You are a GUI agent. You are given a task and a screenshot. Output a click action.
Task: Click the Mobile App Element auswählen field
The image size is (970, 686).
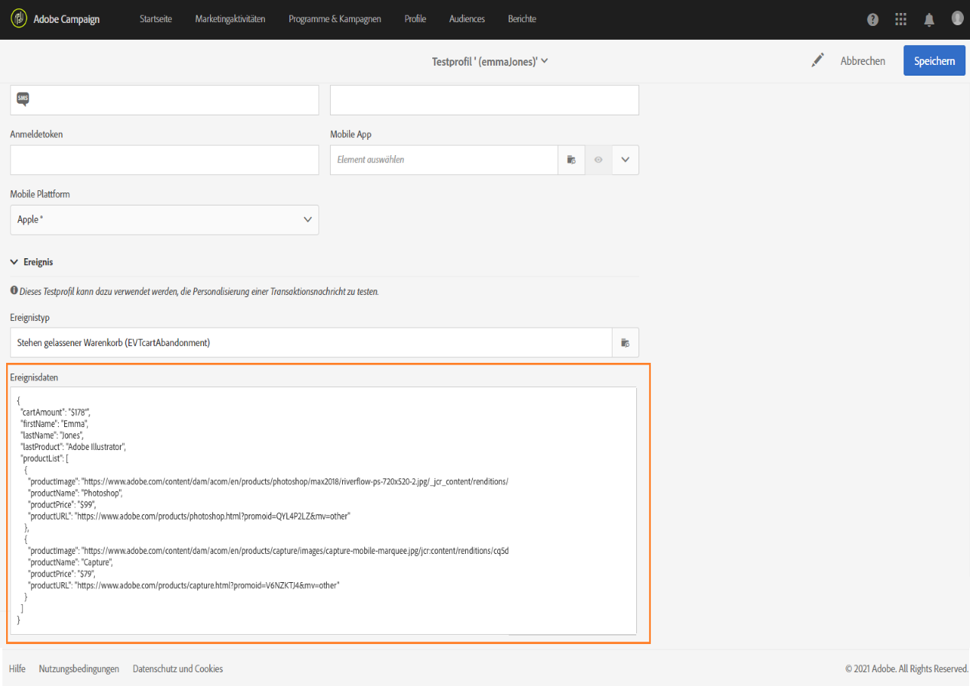[x=444, y=160]
